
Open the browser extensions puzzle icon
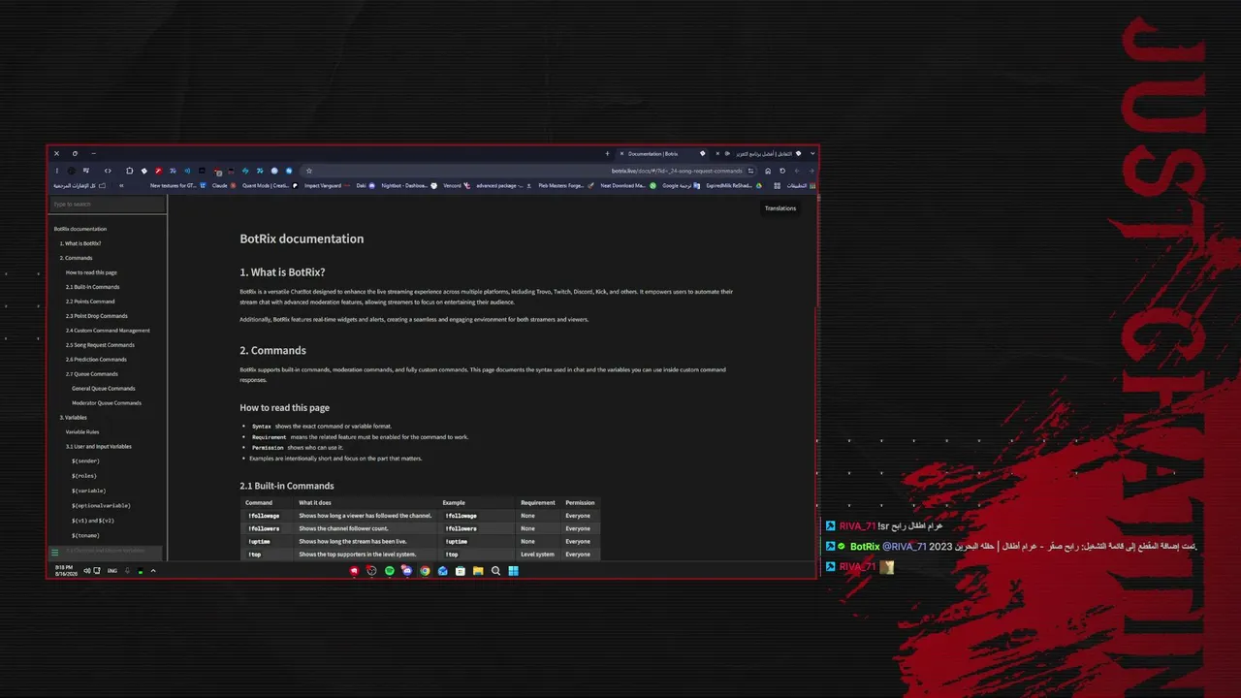coord(129,171)
